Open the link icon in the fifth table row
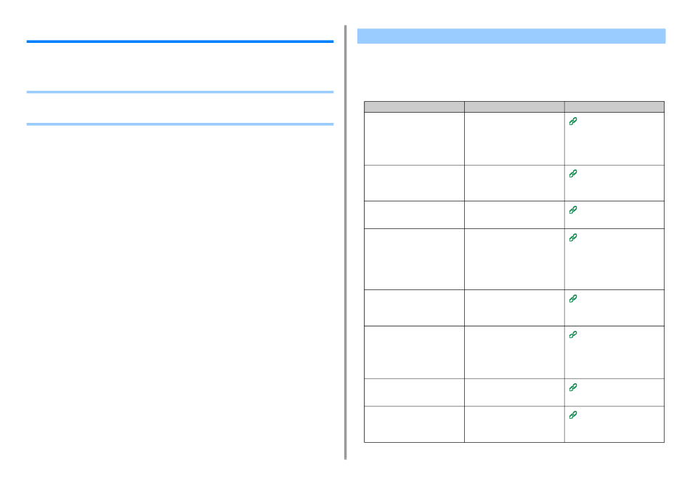The height and width of the screenshot is (485, 690). pyautogui.click(x=573, y=299)
